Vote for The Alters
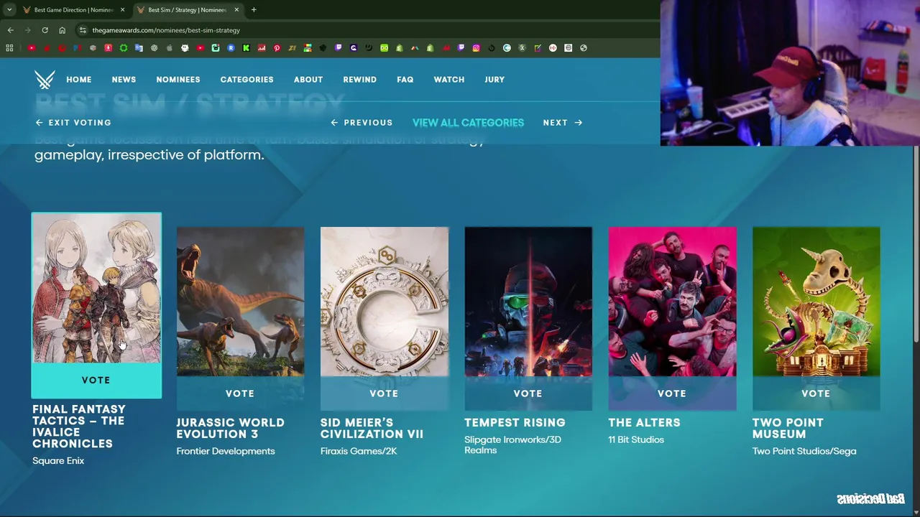920x517 pixels. point(672,393)
